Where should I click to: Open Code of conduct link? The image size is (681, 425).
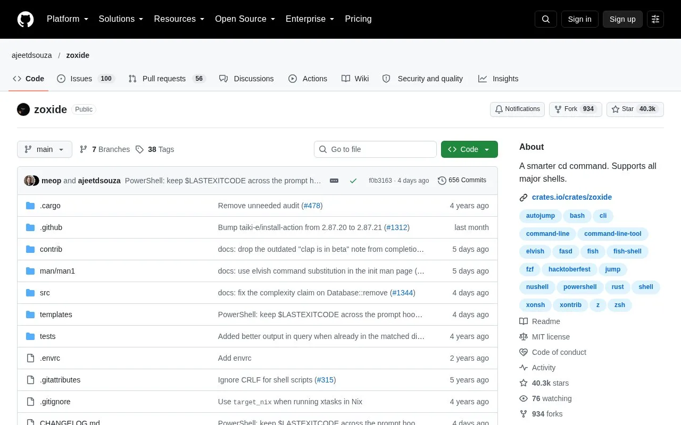(553, 352)
